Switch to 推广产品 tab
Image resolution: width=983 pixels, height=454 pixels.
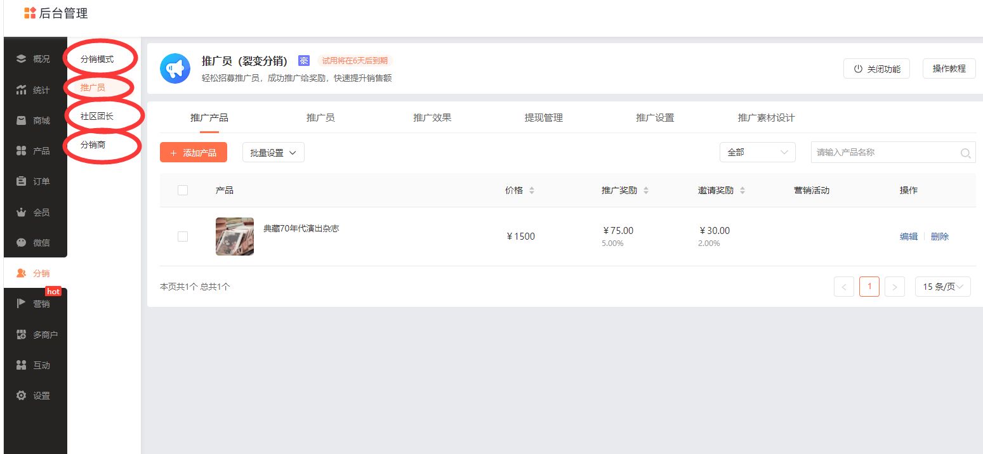tap(209, 118)
